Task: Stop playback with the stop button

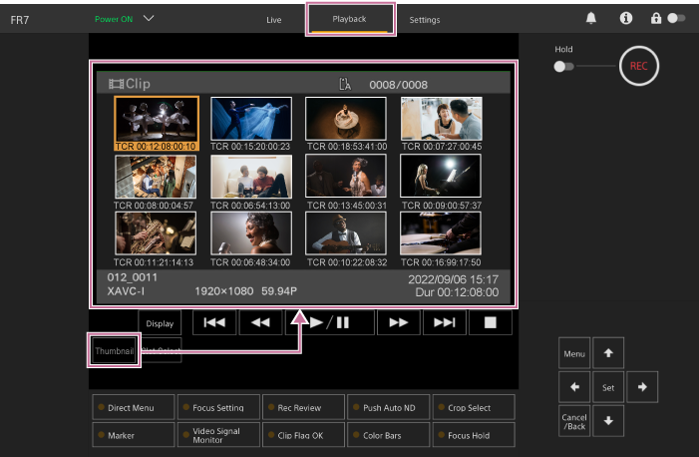Action: (490, 322)
